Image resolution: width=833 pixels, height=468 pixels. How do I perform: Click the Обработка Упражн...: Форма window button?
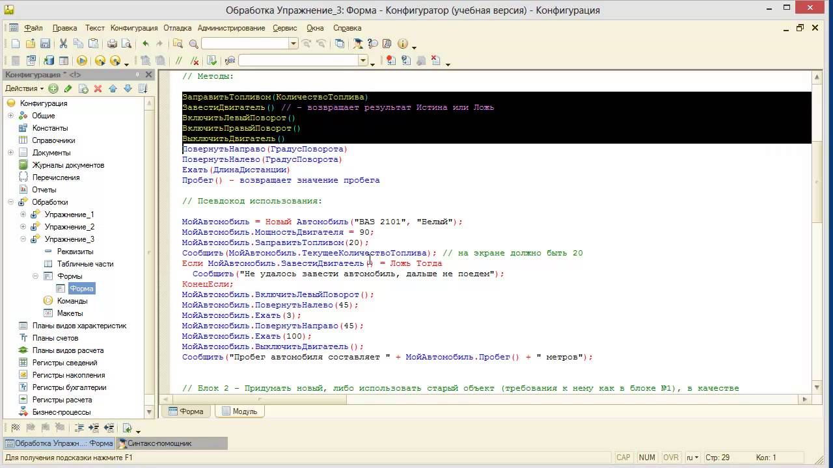[59, 443]
